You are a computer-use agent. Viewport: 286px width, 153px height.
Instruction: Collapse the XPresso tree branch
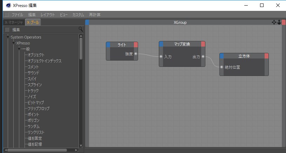tap(14, 43)
